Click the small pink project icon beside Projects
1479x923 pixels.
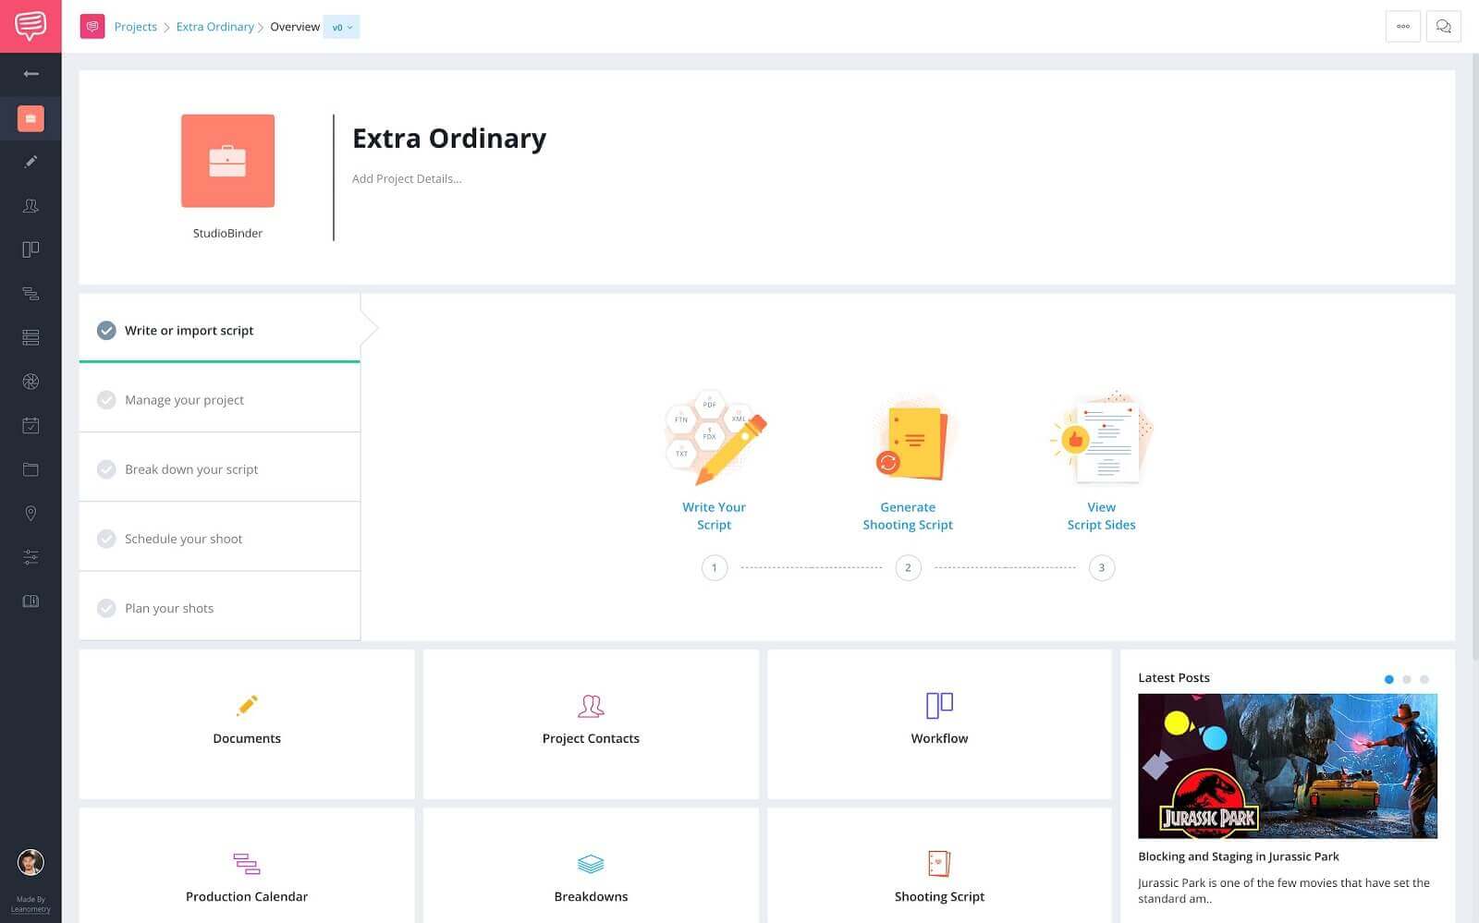92,27
